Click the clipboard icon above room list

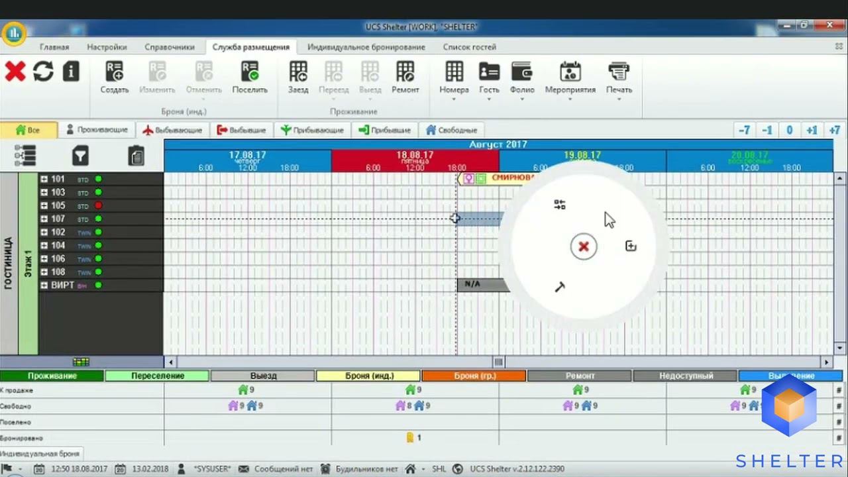136,156
